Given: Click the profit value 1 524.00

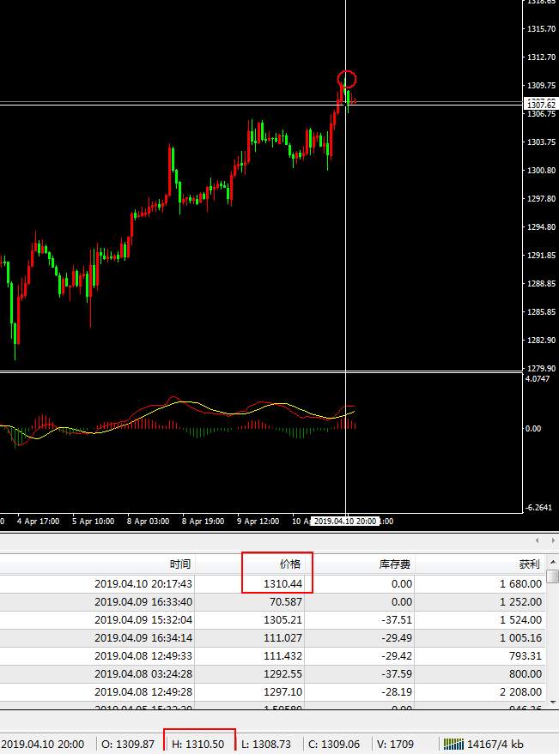Looking at the screenshot, I should tap(520, 620).
